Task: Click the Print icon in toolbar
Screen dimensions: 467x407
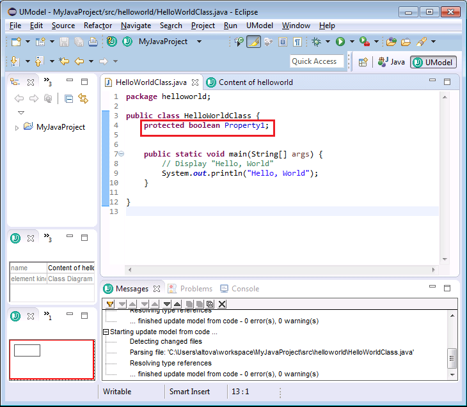Action: [x=93, y=42]
